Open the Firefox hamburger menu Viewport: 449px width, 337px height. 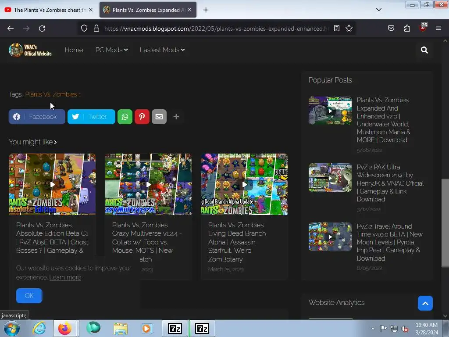(438, 29)
